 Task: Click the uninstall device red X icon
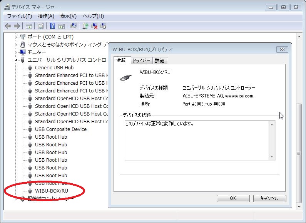[94, 26]
